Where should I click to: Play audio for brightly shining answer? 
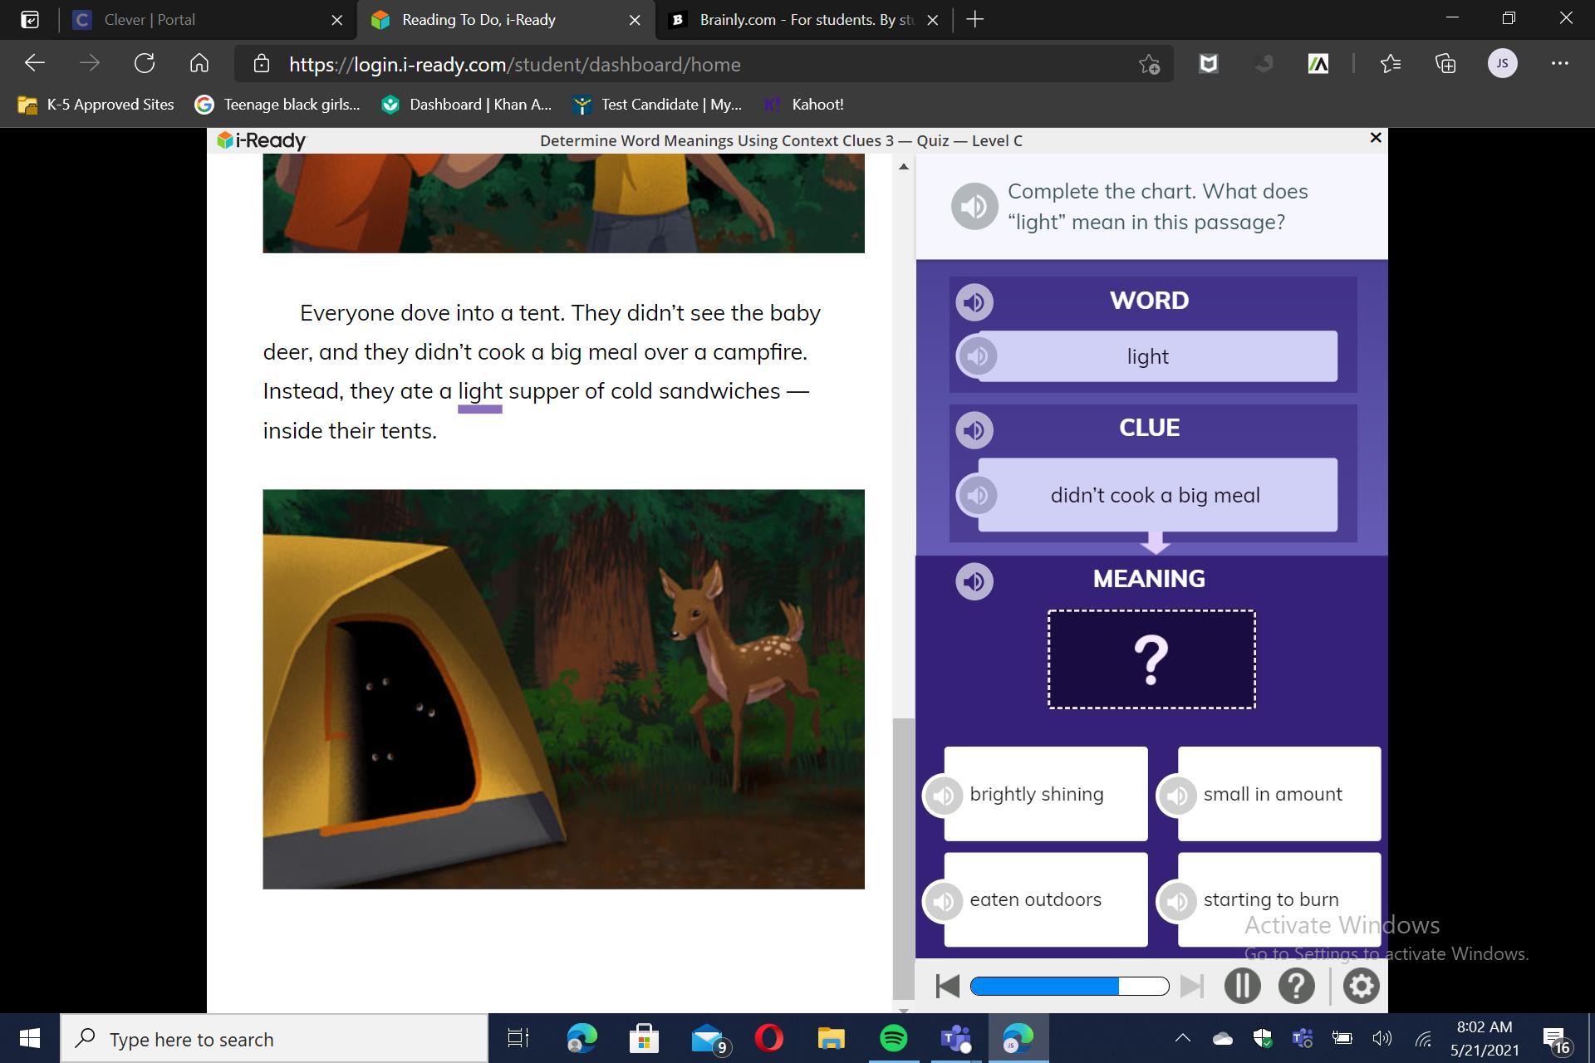944,795
